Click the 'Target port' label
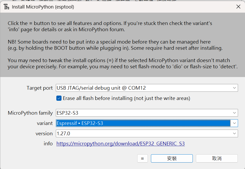Screen dimensions: 245x169 40,88
